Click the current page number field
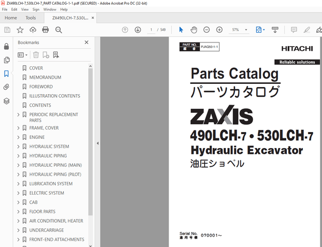The height and width of the screenshot is (247, 322). [151, 30]
